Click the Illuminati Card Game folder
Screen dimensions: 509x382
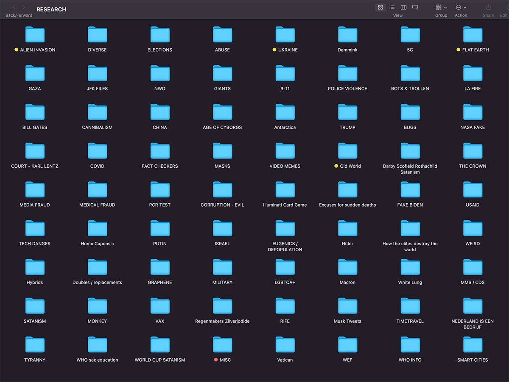(x=285, y=190)
